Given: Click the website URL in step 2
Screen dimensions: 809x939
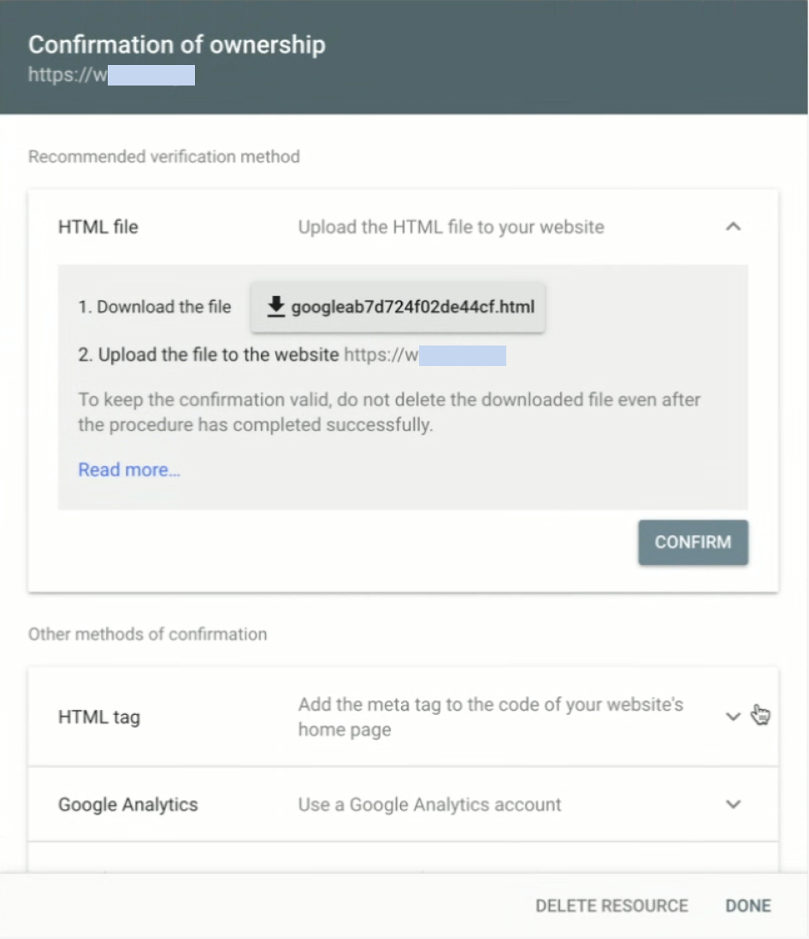Looking at the screenshot, I should click(x=424, y=355).
